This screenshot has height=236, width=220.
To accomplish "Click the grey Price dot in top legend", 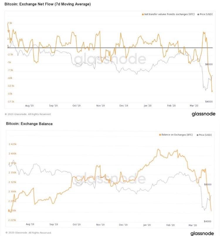I will (198, 14).
